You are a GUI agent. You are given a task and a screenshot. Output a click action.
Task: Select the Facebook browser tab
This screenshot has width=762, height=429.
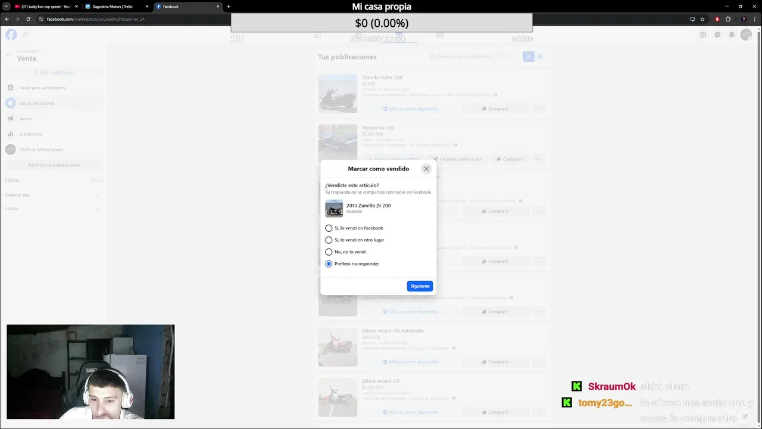tap(188, 7)
